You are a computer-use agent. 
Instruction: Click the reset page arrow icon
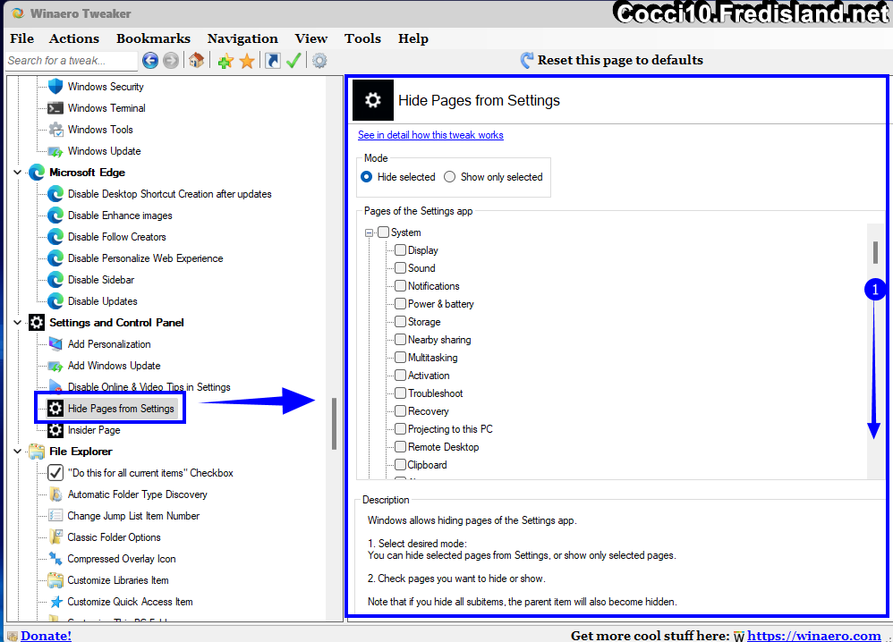click(x=527, y=60)
